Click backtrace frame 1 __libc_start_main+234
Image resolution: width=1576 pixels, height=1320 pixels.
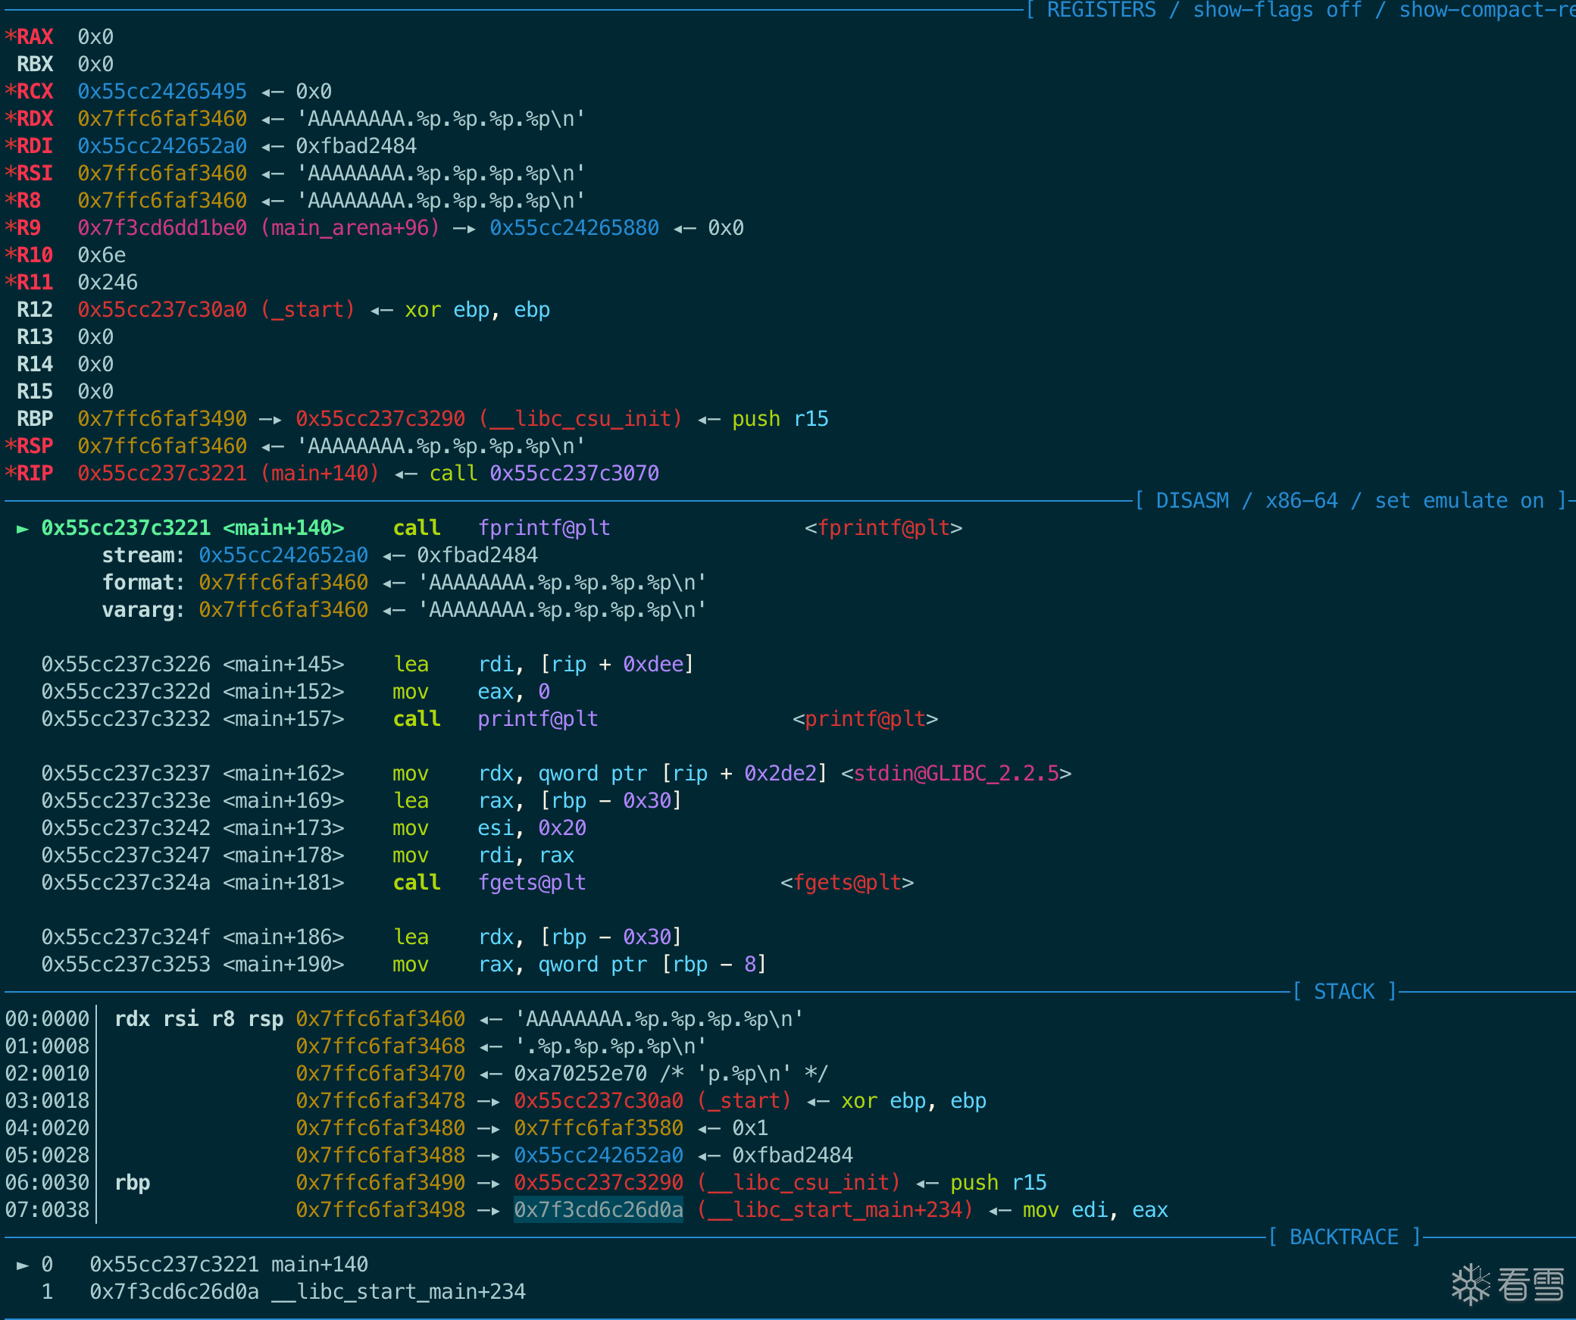[398, 1292]
